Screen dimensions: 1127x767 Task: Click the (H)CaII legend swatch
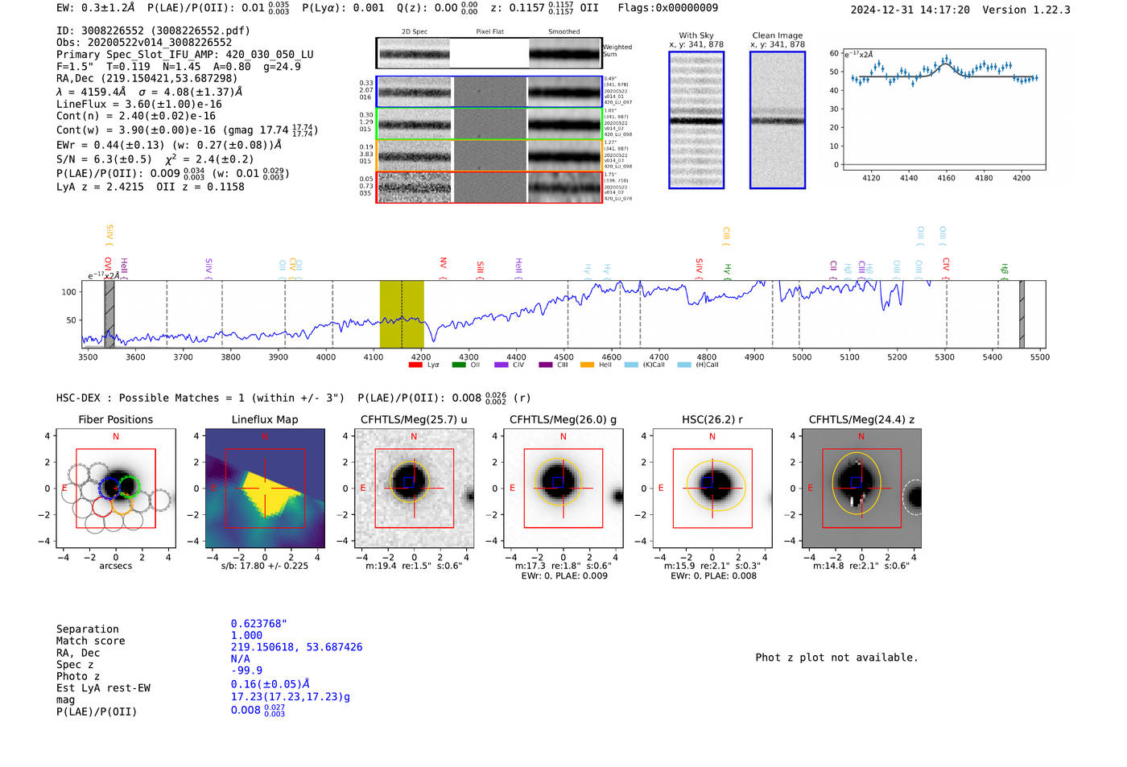tap(684, 365)
